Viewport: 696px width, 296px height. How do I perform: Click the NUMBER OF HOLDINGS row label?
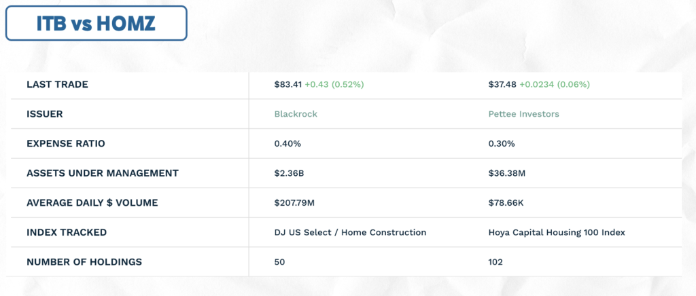(84, 262)
